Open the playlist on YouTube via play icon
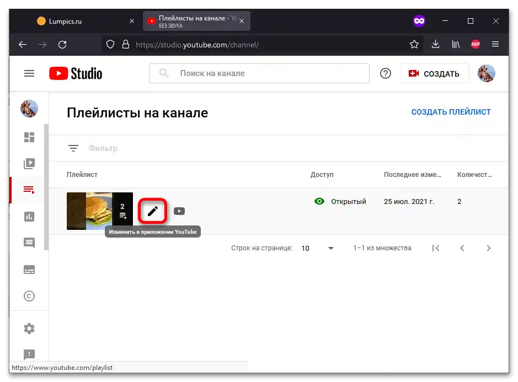Image resolution: width=518 pixels, height=382 pixels. tap(179, 211)
